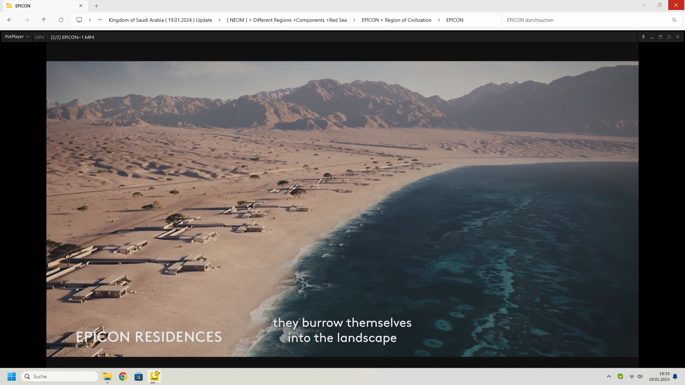Expand chevron after Region of Civilization breadcrumb
This screenshot has width=685, height=385.
point(439,20)
